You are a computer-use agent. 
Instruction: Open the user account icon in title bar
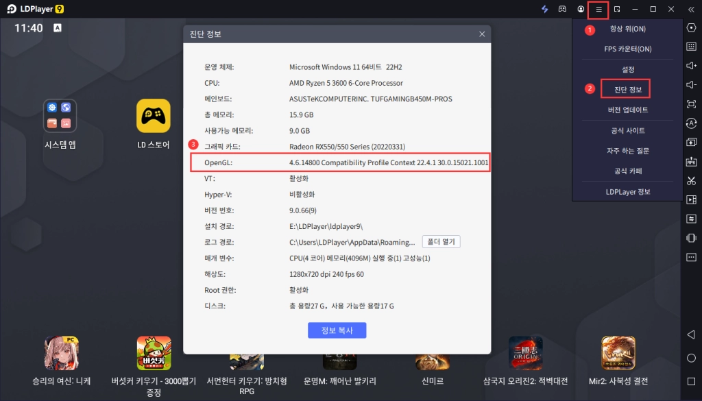[581, 9]
